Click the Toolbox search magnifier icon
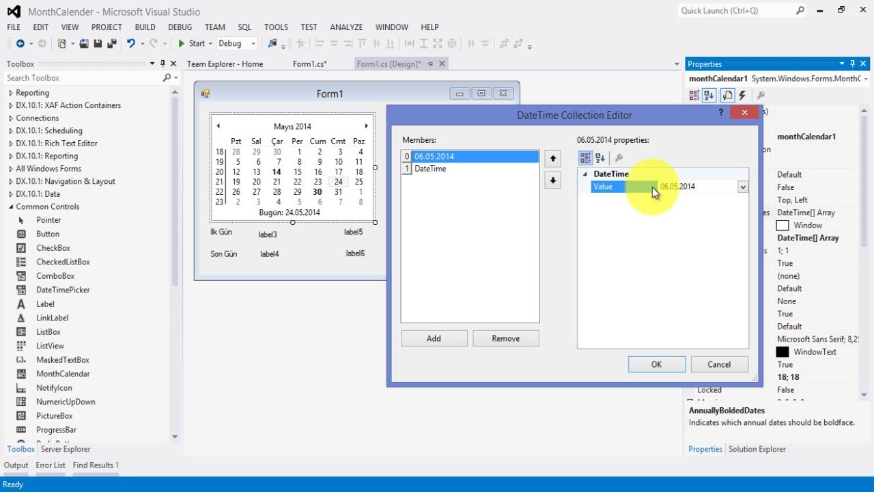This screenshot has height=492, width=874. 167,78
